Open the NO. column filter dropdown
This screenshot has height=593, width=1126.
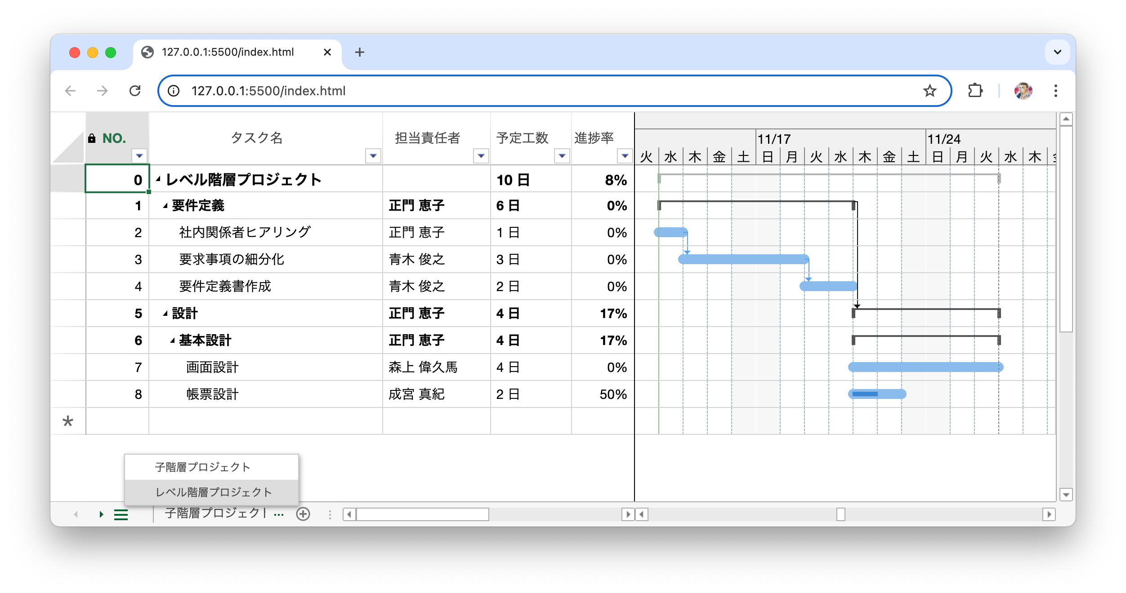pyautogui.click(x=139, y=156)
